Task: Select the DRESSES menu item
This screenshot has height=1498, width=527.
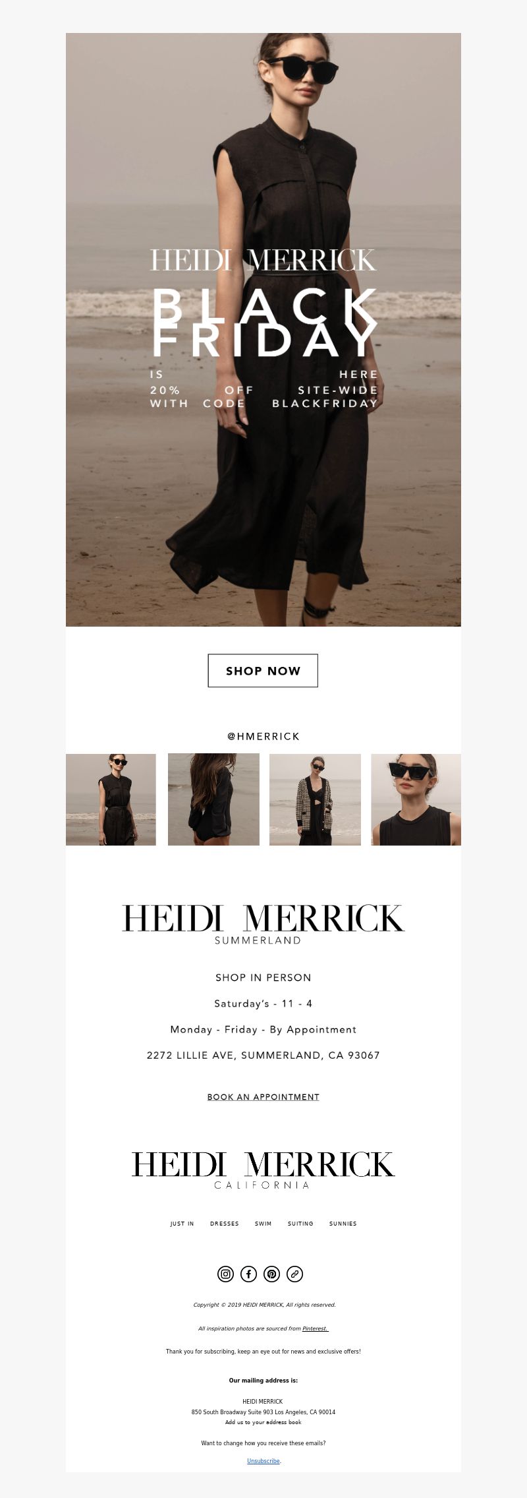Action: tap(225, 1224)
